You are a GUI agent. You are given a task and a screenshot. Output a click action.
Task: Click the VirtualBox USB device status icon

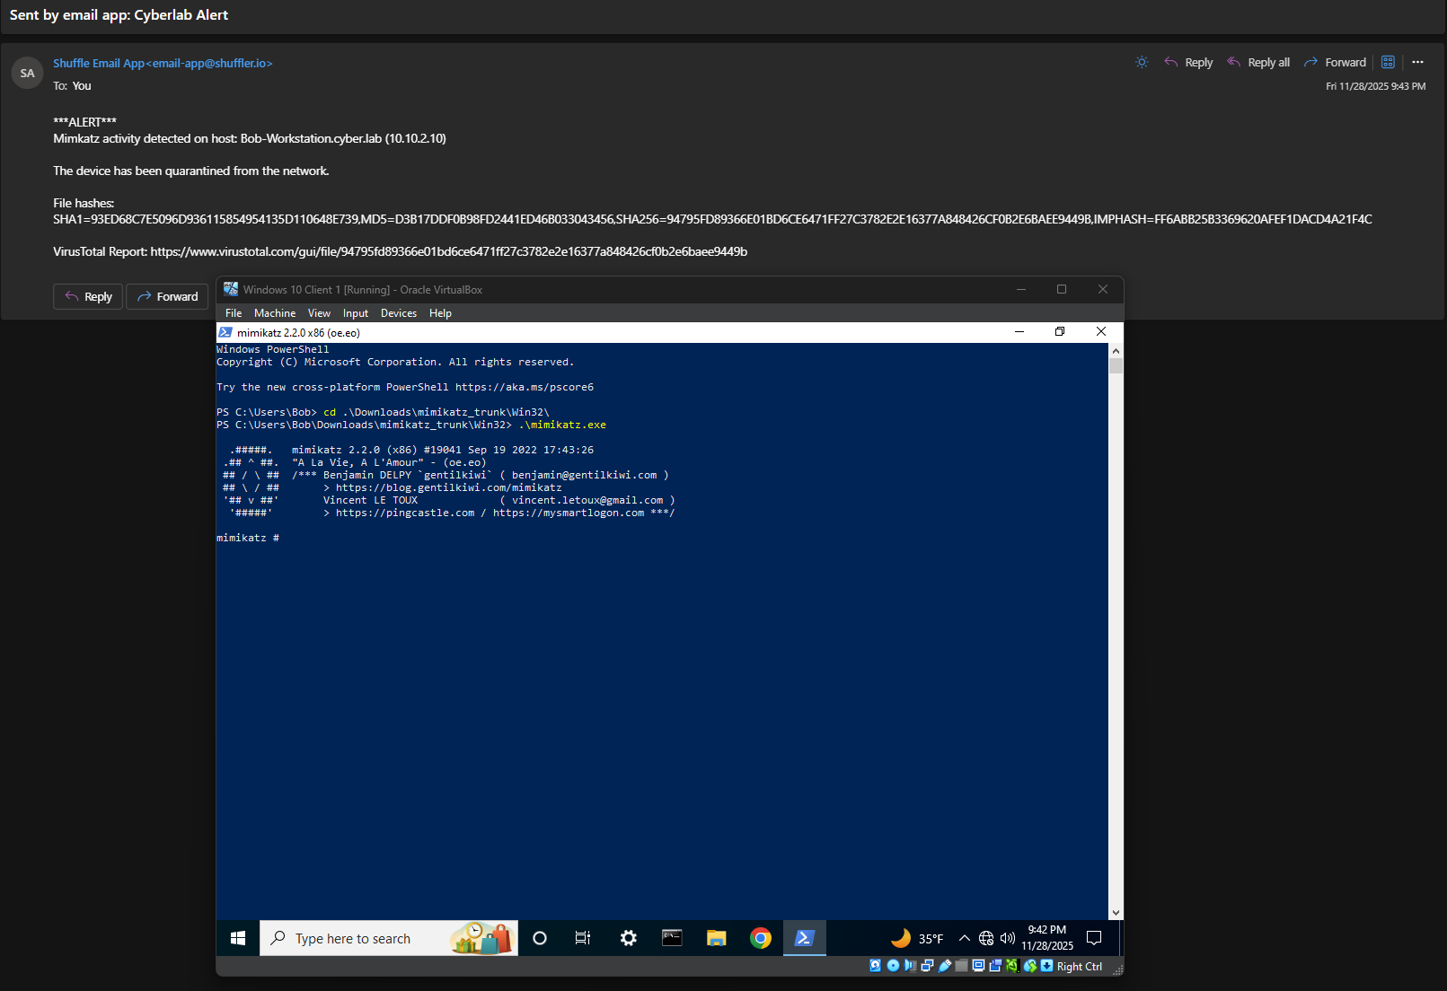coord(945,966)
